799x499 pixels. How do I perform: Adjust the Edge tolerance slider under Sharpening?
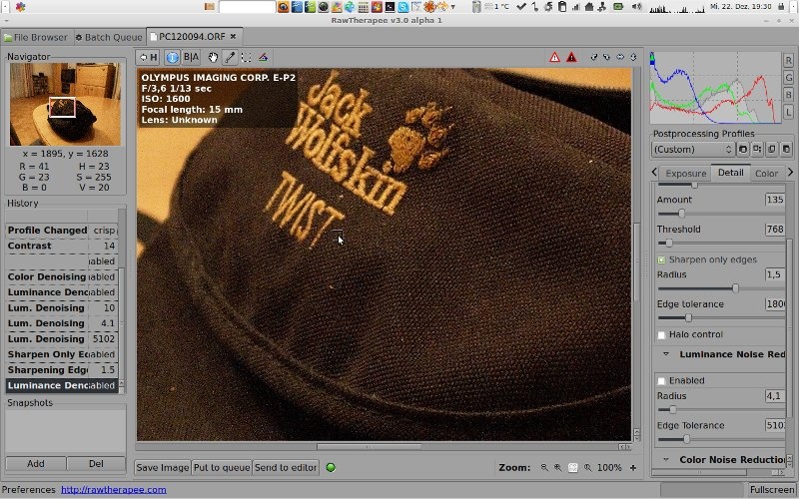[x=688, y=317]
